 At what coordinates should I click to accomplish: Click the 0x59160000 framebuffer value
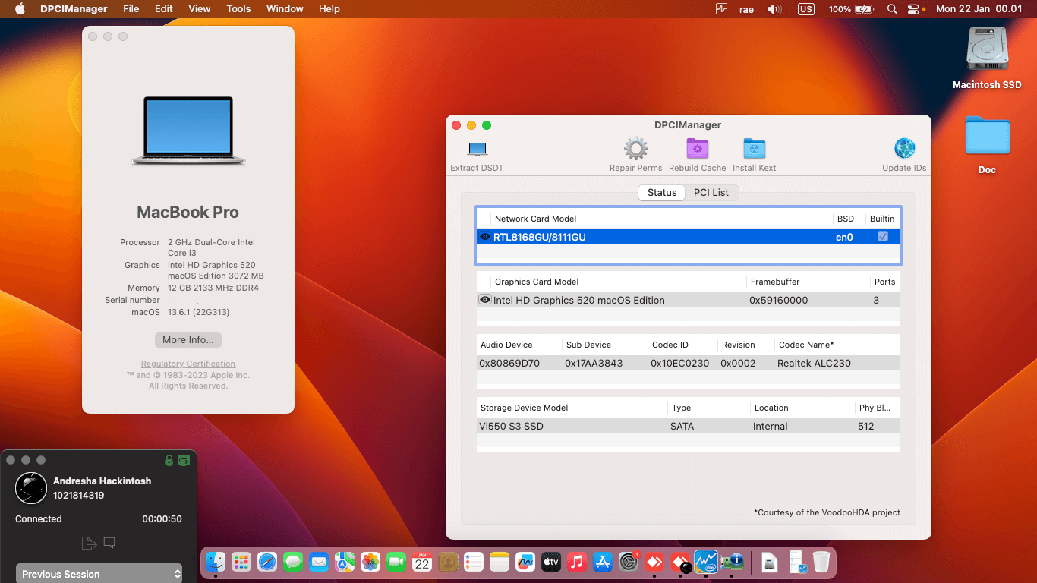(x=778, y=300)
